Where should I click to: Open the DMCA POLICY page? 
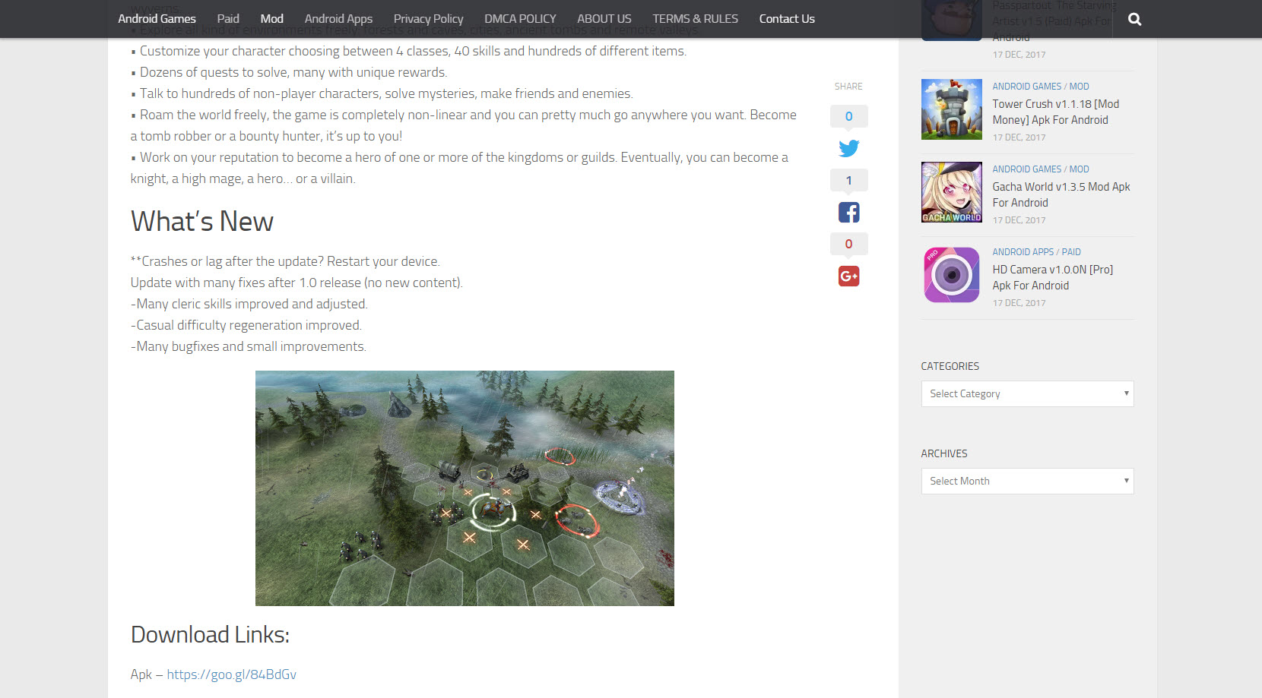(x=520, y=19)
